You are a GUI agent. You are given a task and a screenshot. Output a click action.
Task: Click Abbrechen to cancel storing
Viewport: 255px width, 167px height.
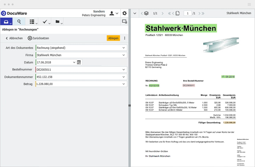pos(14,38)
